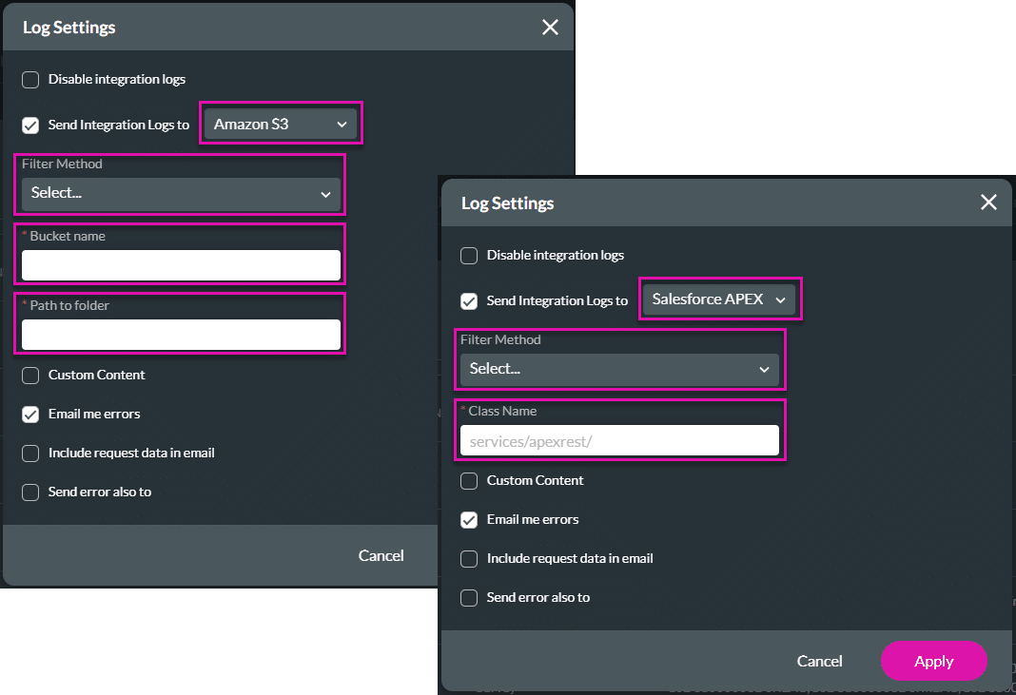Click Cancel in the Amazon S3 dialog
1016x695 pixels.
coord(381,555)
